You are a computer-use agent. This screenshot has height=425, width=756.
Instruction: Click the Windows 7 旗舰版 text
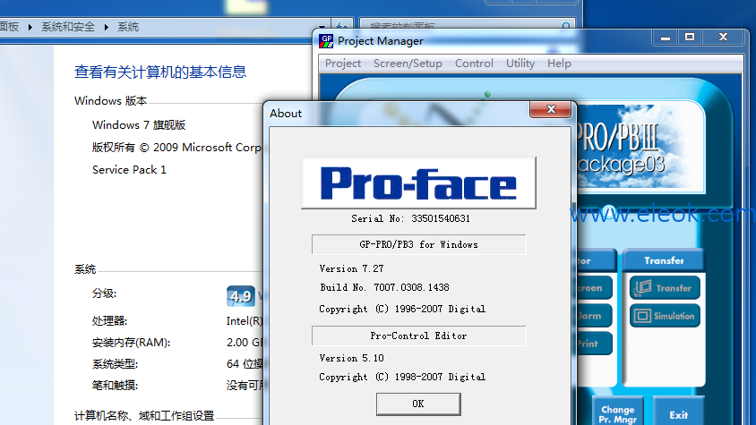pyautogui.click(x=139, y=125)
